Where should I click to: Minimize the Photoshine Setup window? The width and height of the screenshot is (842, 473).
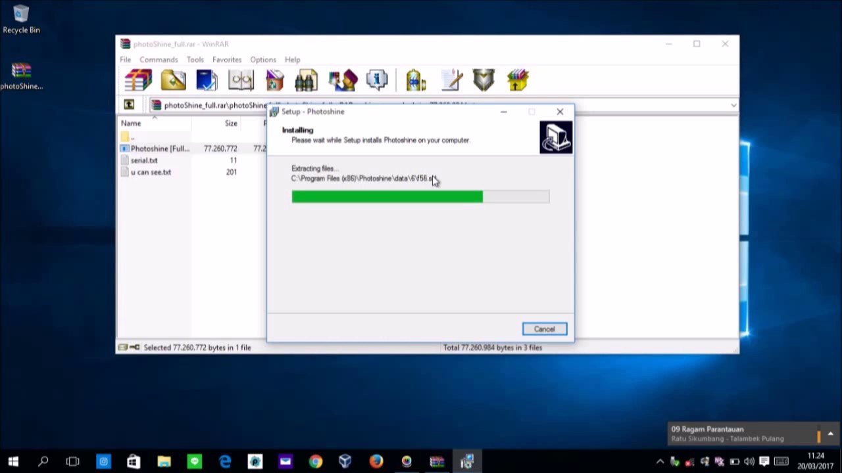click(503, 112)
